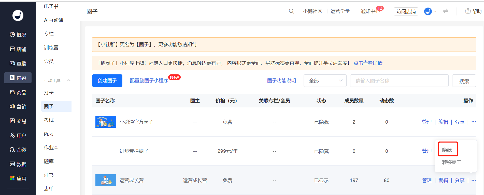Select AI互动课 in content submenu
This screenshot has width=484, height=195.
coord(54,20)
